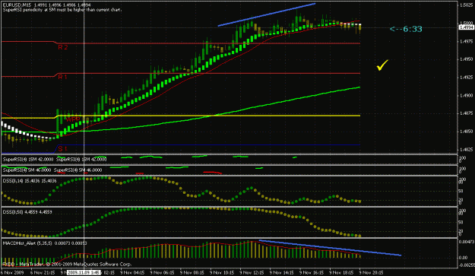Click the <--6:33 candle countdown timer
Screen dimensions: 475x276
pos(406,29)
